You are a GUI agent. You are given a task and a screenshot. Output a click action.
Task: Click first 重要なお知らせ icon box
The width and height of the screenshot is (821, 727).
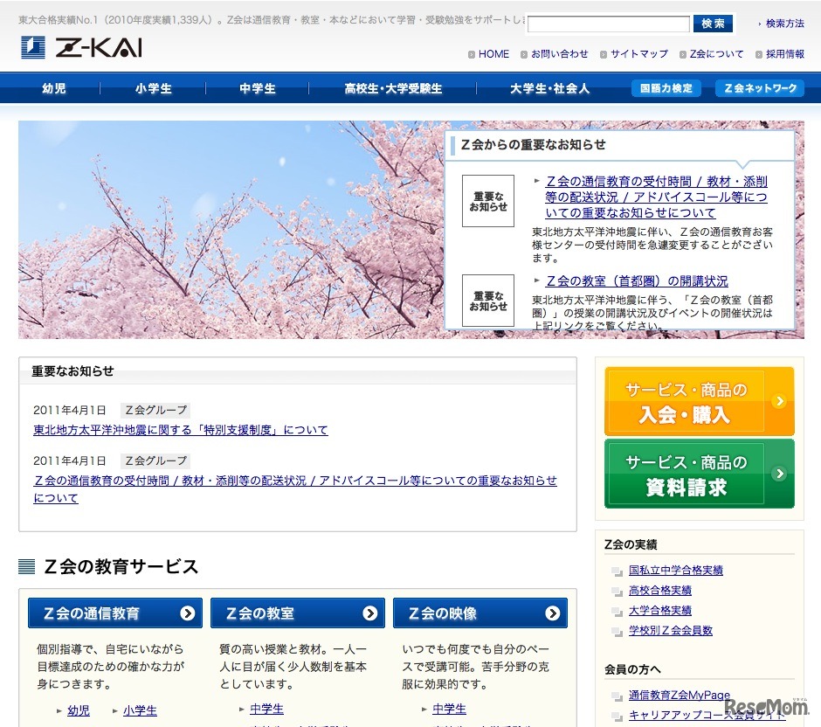[x=488, y=201]
